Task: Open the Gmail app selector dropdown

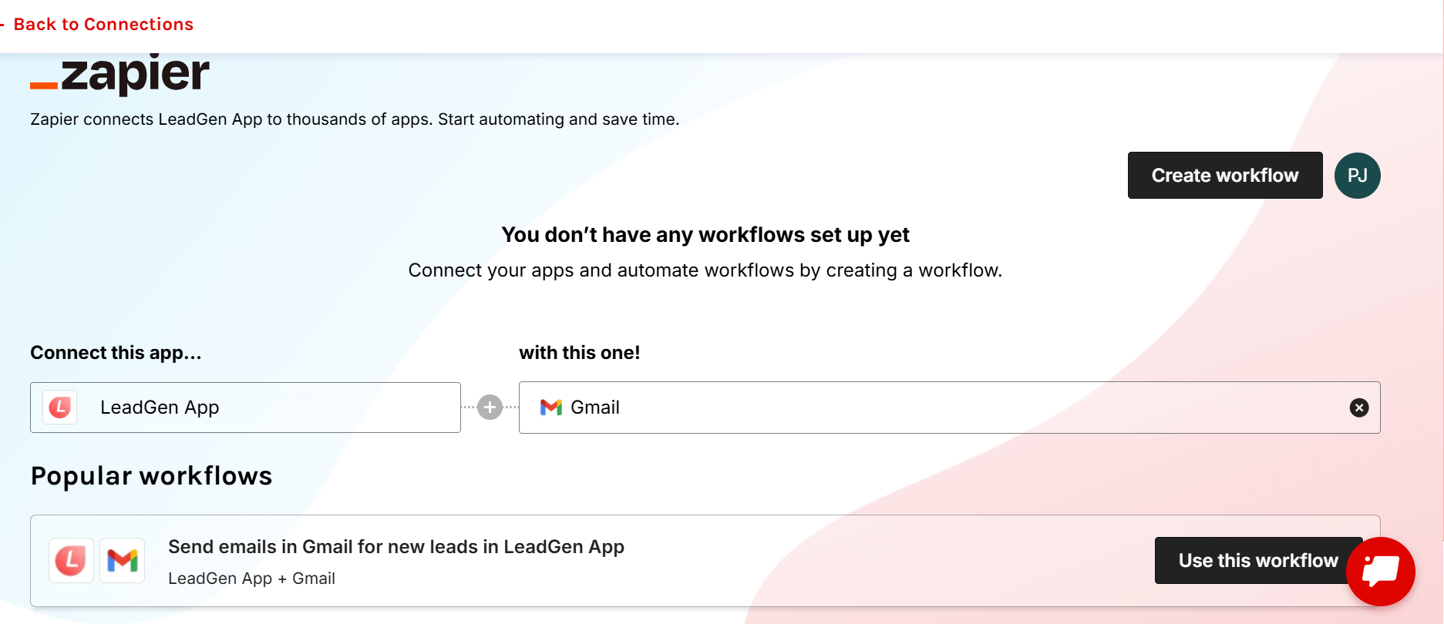Action: (x=848, y=408)
